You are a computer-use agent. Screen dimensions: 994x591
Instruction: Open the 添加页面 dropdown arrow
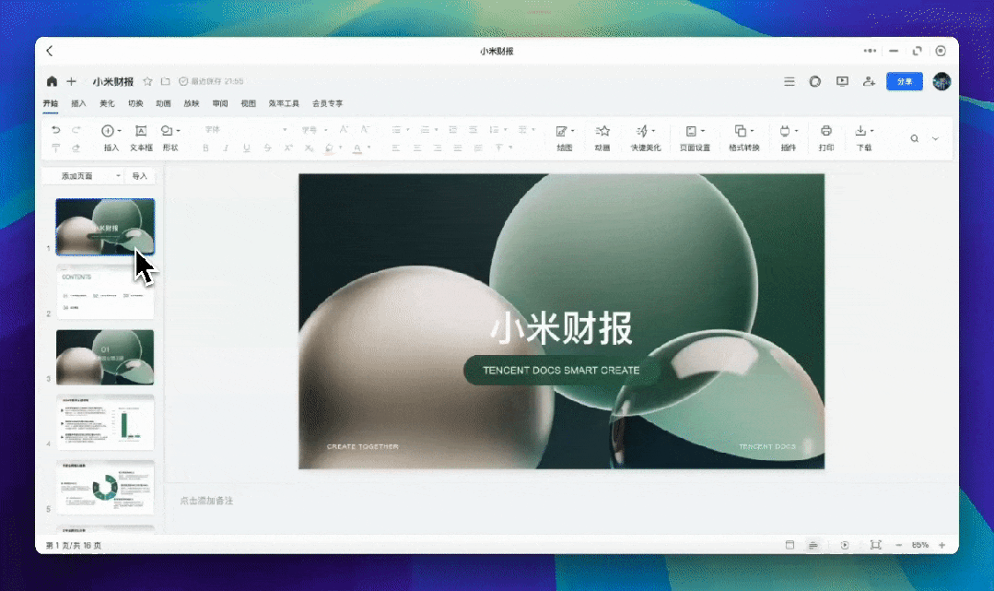(x=119, y=176)
